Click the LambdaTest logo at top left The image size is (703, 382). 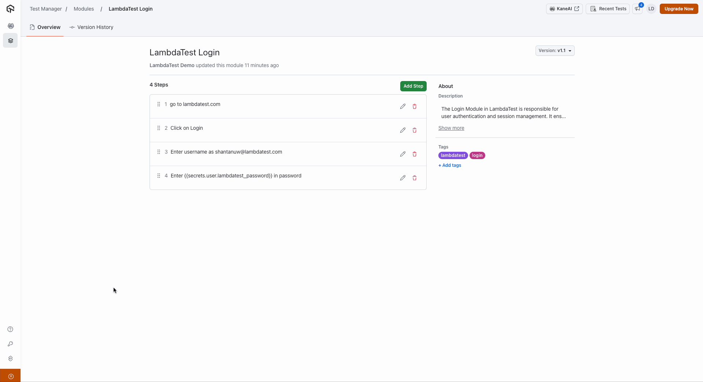(x=10, y=9)
